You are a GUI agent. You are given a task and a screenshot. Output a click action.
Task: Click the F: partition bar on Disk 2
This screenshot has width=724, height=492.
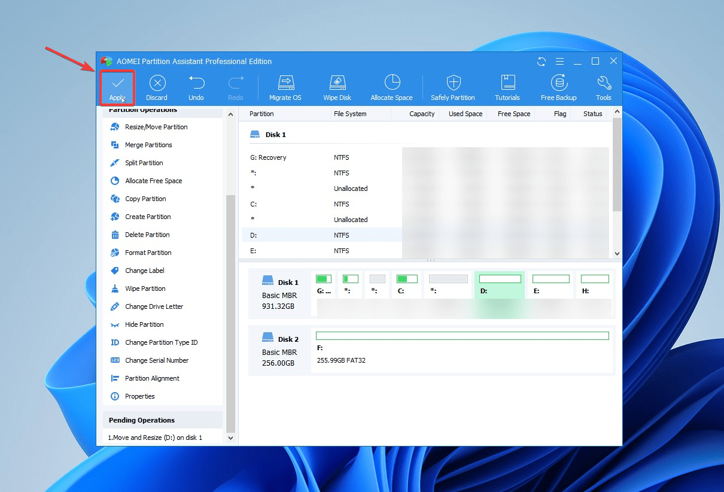coord(462,336)
